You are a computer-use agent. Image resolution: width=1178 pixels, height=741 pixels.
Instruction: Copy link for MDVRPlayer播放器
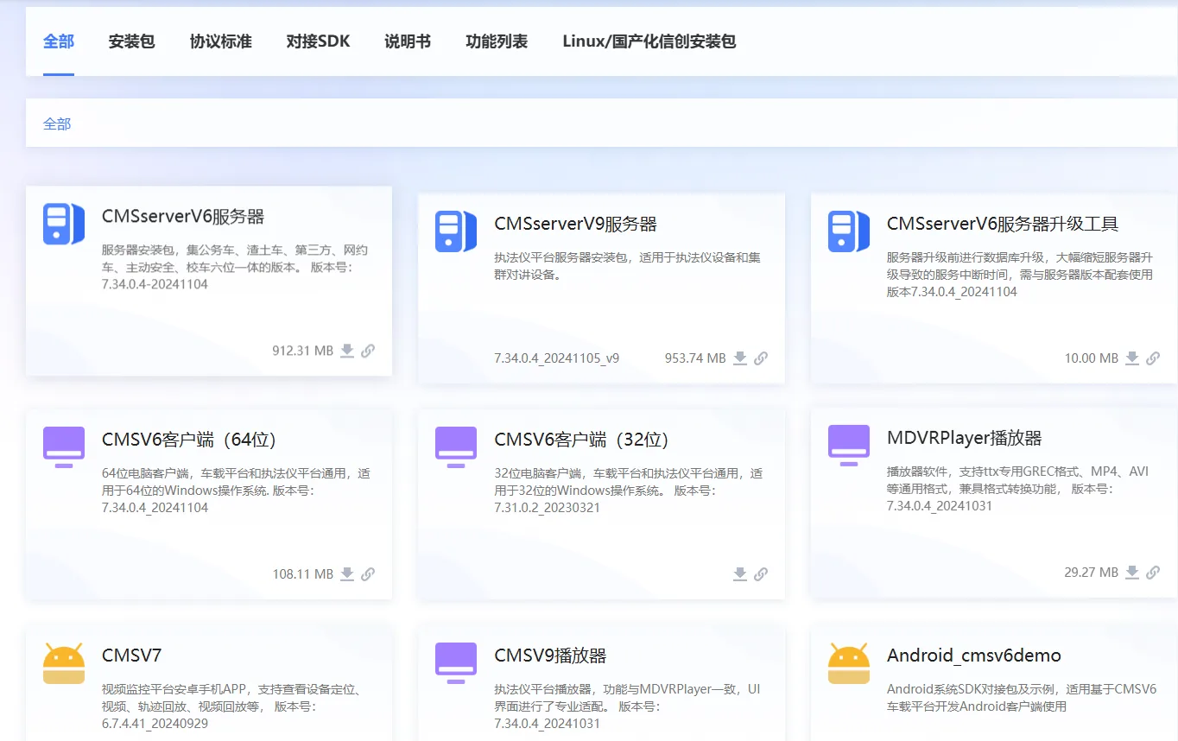pyautogui.click(x=1153, y=573)
